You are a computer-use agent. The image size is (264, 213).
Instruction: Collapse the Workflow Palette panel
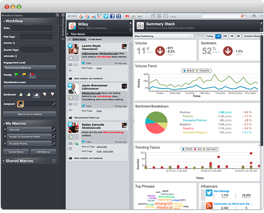[x=57, y=15]
